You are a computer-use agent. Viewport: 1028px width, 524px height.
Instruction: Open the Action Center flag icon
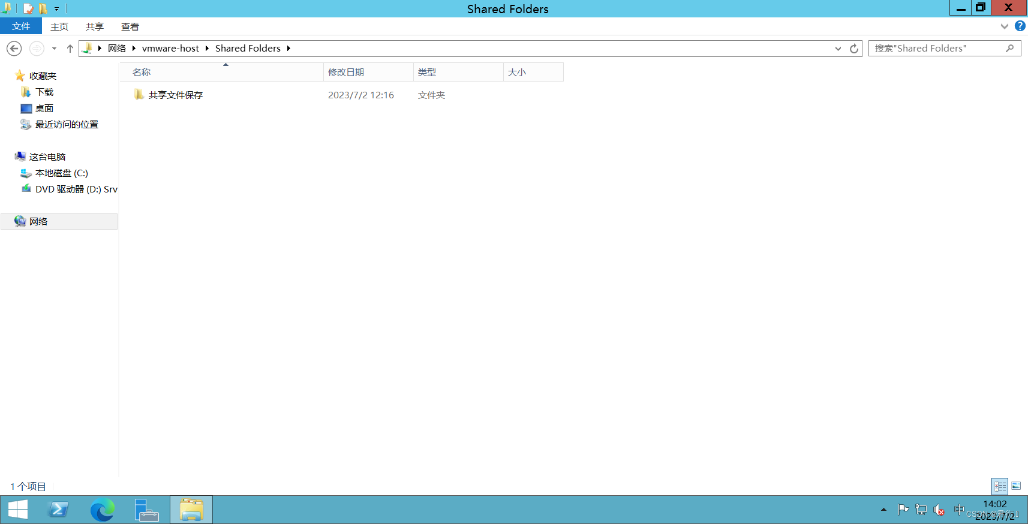(903, 510)
